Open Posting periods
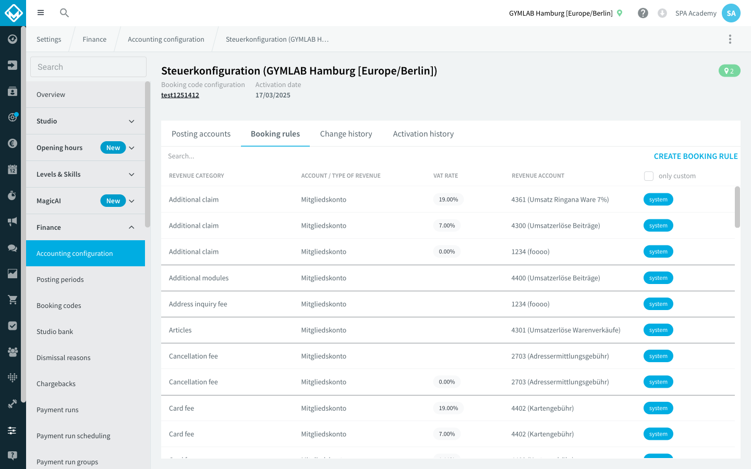This screenshot has height=469, width=751. [86, 279]
